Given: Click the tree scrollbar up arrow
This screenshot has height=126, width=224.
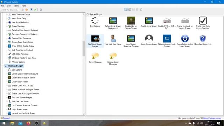Looking at the screenshot, I should (x=84, y=14).
